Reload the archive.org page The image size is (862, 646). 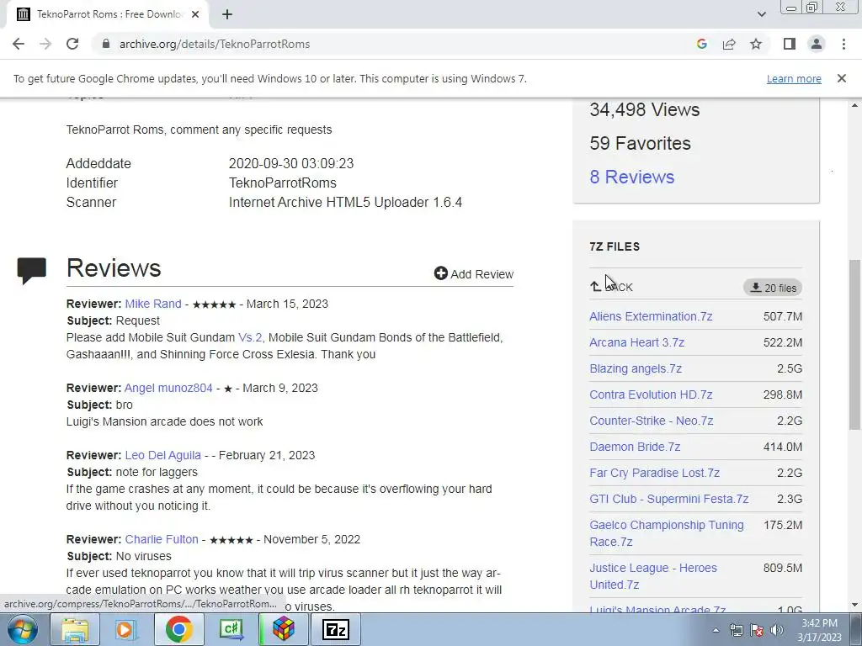point(72,44)
